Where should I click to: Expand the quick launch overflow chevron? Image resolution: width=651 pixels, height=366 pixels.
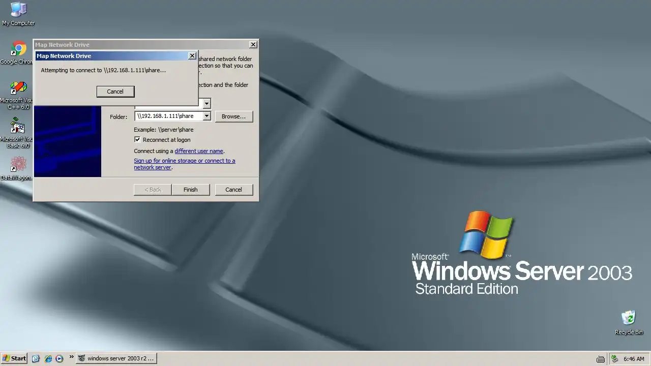(71, 357)
